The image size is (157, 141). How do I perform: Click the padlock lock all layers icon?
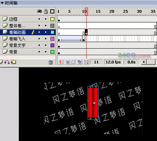pos(46,11)
